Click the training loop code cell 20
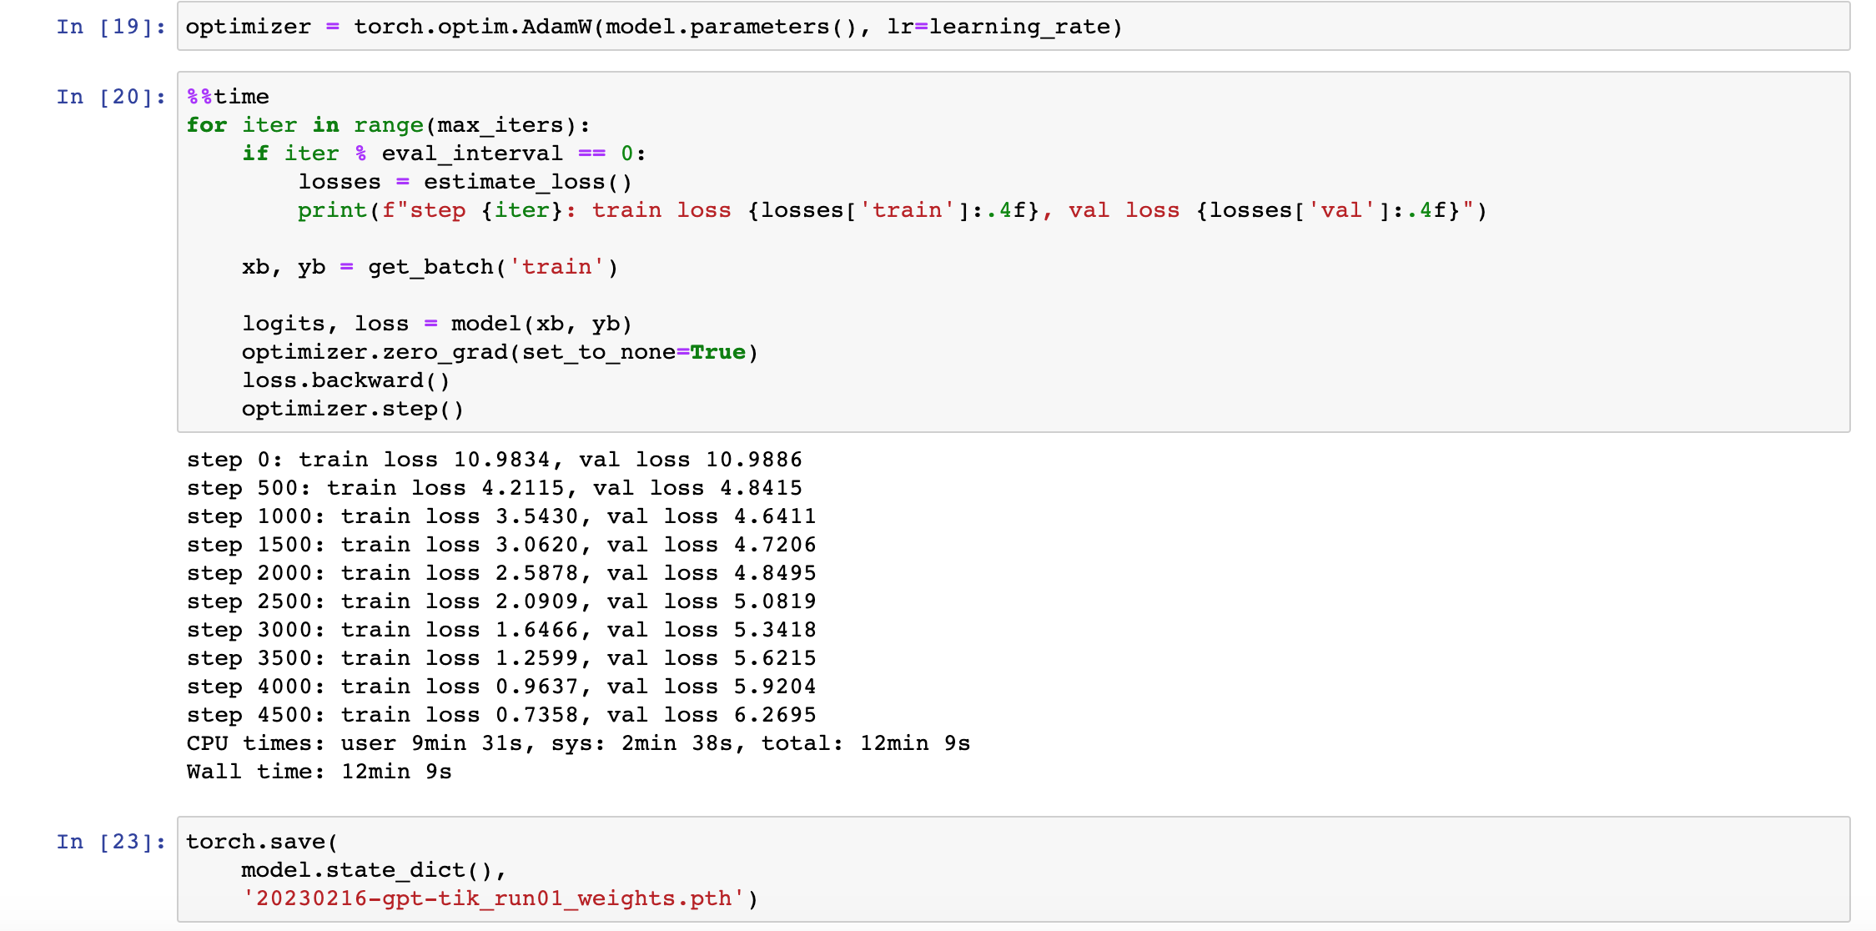This screenshot has width=1876, height=931. [1013, 252]
